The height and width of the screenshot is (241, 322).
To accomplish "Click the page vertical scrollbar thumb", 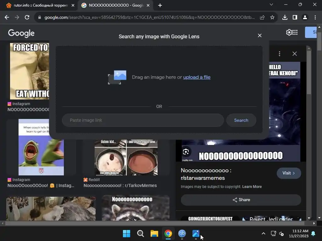I will (x=319, y=42).
